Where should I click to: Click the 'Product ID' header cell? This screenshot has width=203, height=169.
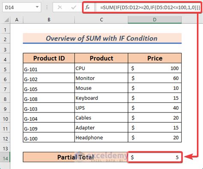[x=49, y=58]
